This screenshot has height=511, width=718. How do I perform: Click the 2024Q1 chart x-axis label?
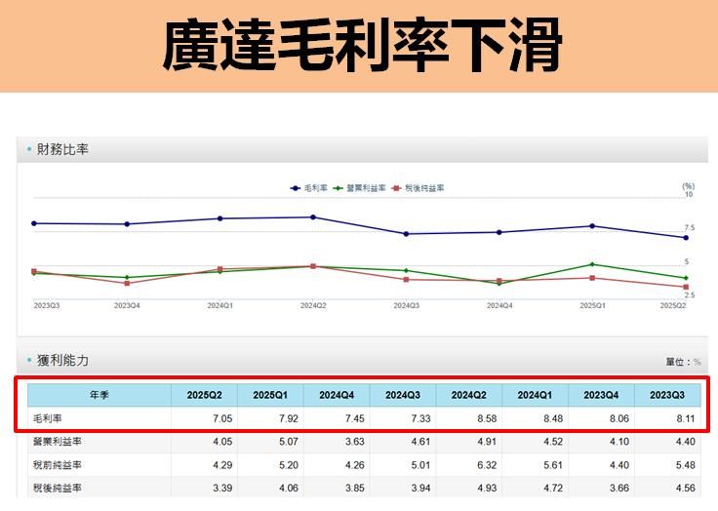(220, 305)
